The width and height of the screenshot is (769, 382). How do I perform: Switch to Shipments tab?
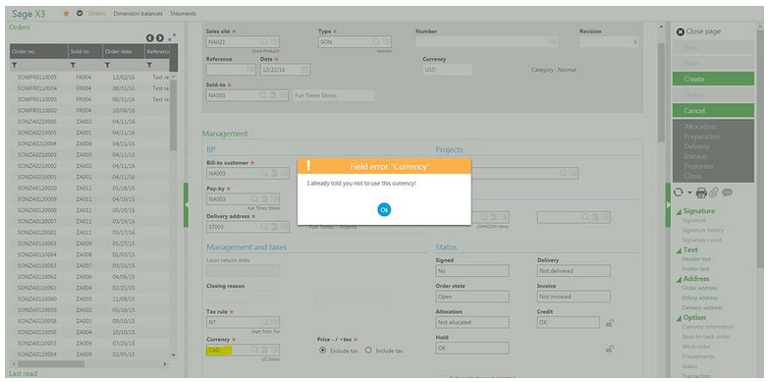183,14
